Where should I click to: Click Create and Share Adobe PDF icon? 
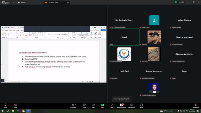pos(81,33)
